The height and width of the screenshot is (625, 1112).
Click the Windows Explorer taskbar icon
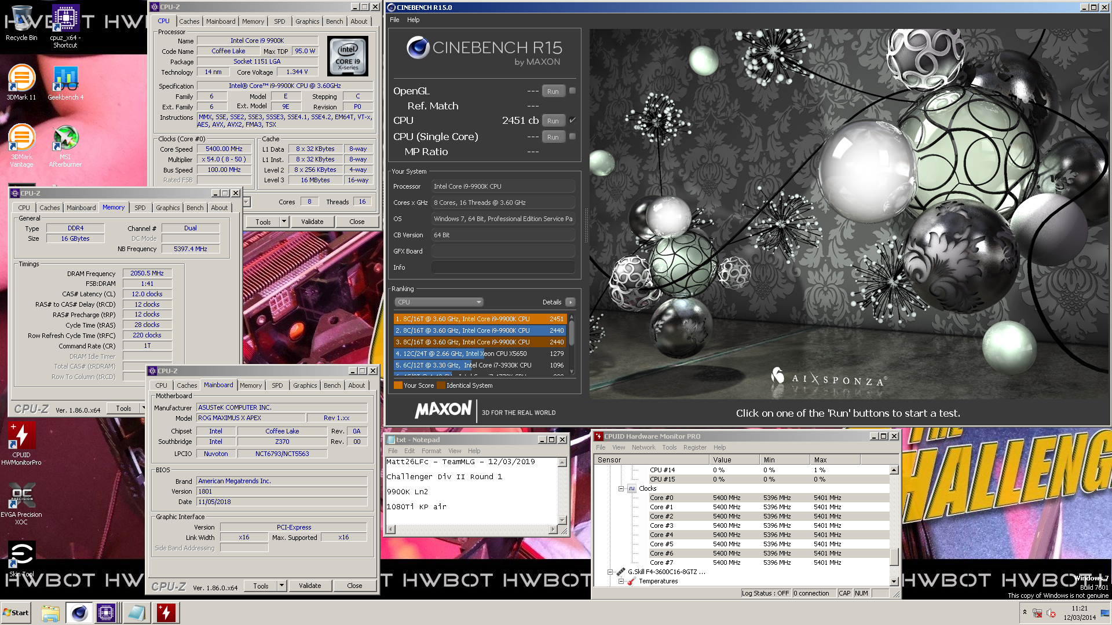(x=50, y=613)
